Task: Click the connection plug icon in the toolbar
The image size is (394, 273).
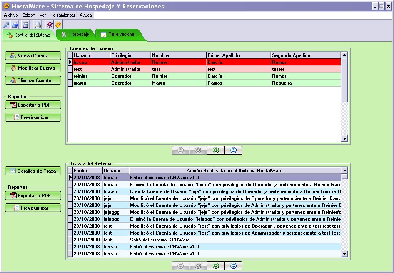Action: 6,25
